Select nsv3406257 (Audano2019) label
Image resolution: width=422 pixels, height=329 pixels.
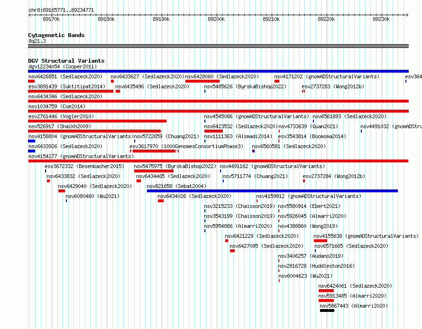311,256
